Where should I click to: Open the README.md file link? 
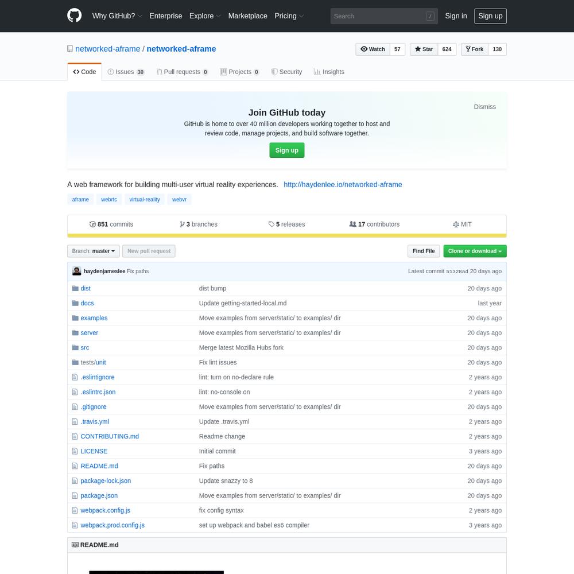click(x=99, y=466)
